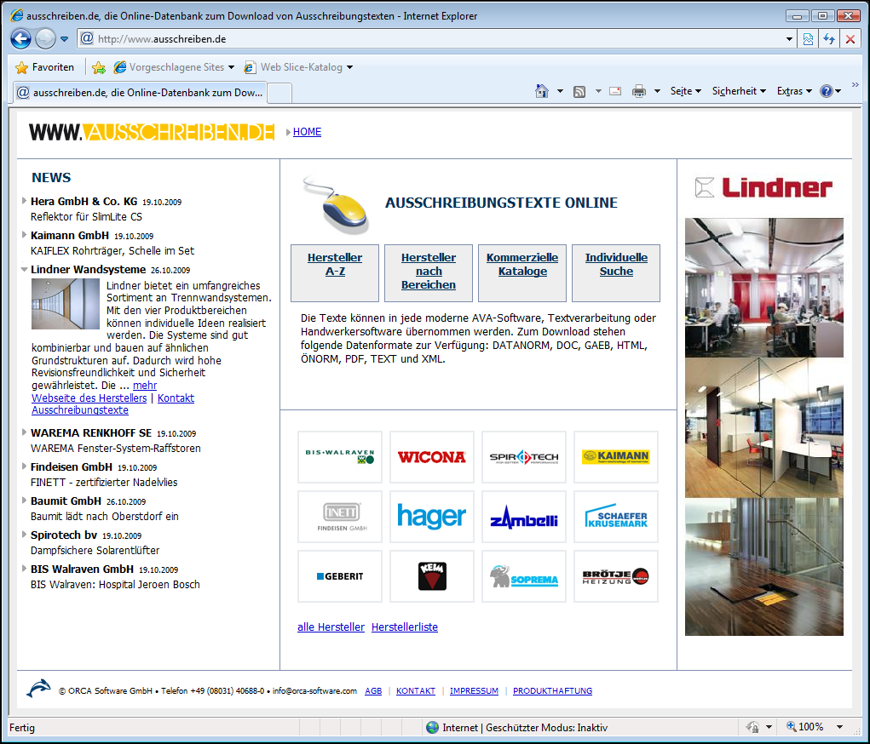Screen dimensions: 870x744
Task: Toggle the Compatibility View icon
Action: coord(809,39)
